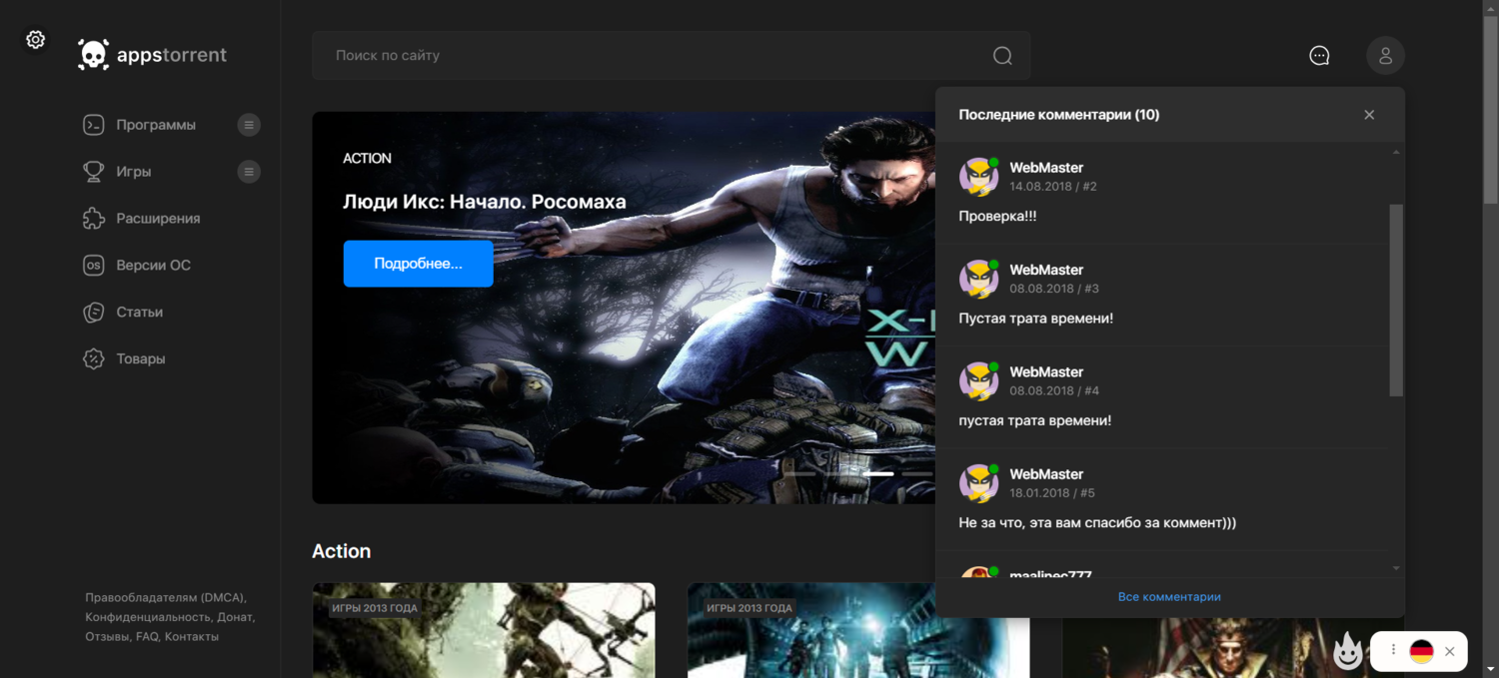Click the active slider indicator dash
Screen dimensions: 1499x678
(x=878, y=473)
